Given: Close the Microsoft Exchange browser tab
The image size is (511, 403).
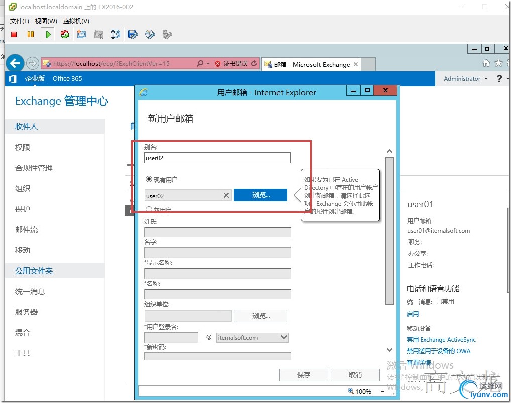Looking at the screenshot, I should pyautogui.click(x=356, y=64).
